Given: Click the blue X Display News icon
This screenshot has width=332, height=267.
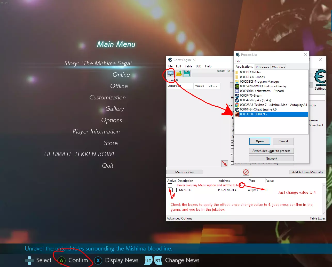Looking at the screenshot, I should (x=98, y=260).
